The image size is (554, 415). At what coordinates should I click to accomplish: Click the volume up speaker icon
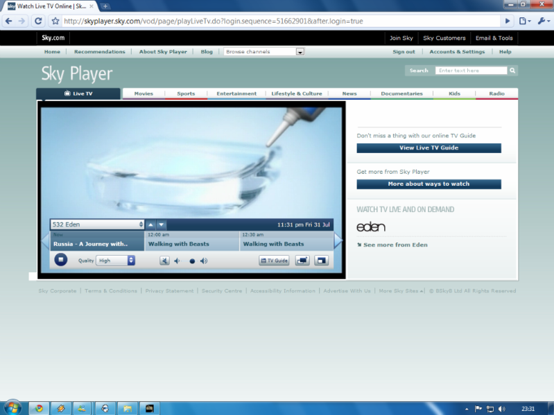click(204, 261)
